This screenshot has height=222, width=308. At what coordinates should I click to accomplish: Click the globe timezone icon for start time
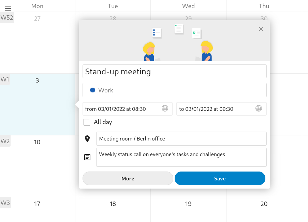coord(165,108)
